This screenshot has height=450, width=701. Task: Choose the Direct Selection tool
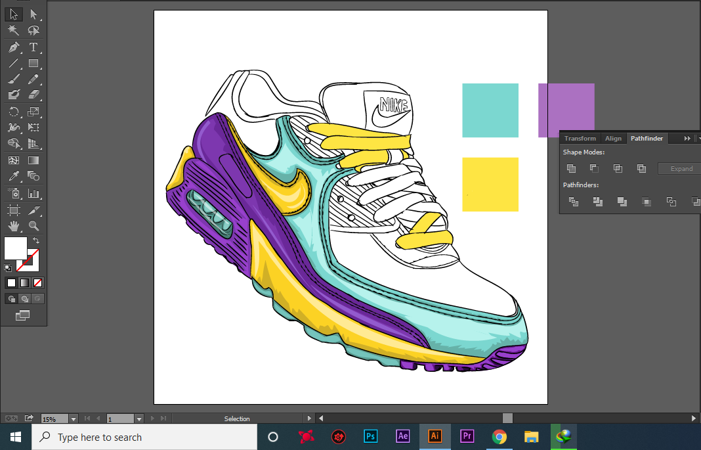pyautogui.click(x=33, y=14)
